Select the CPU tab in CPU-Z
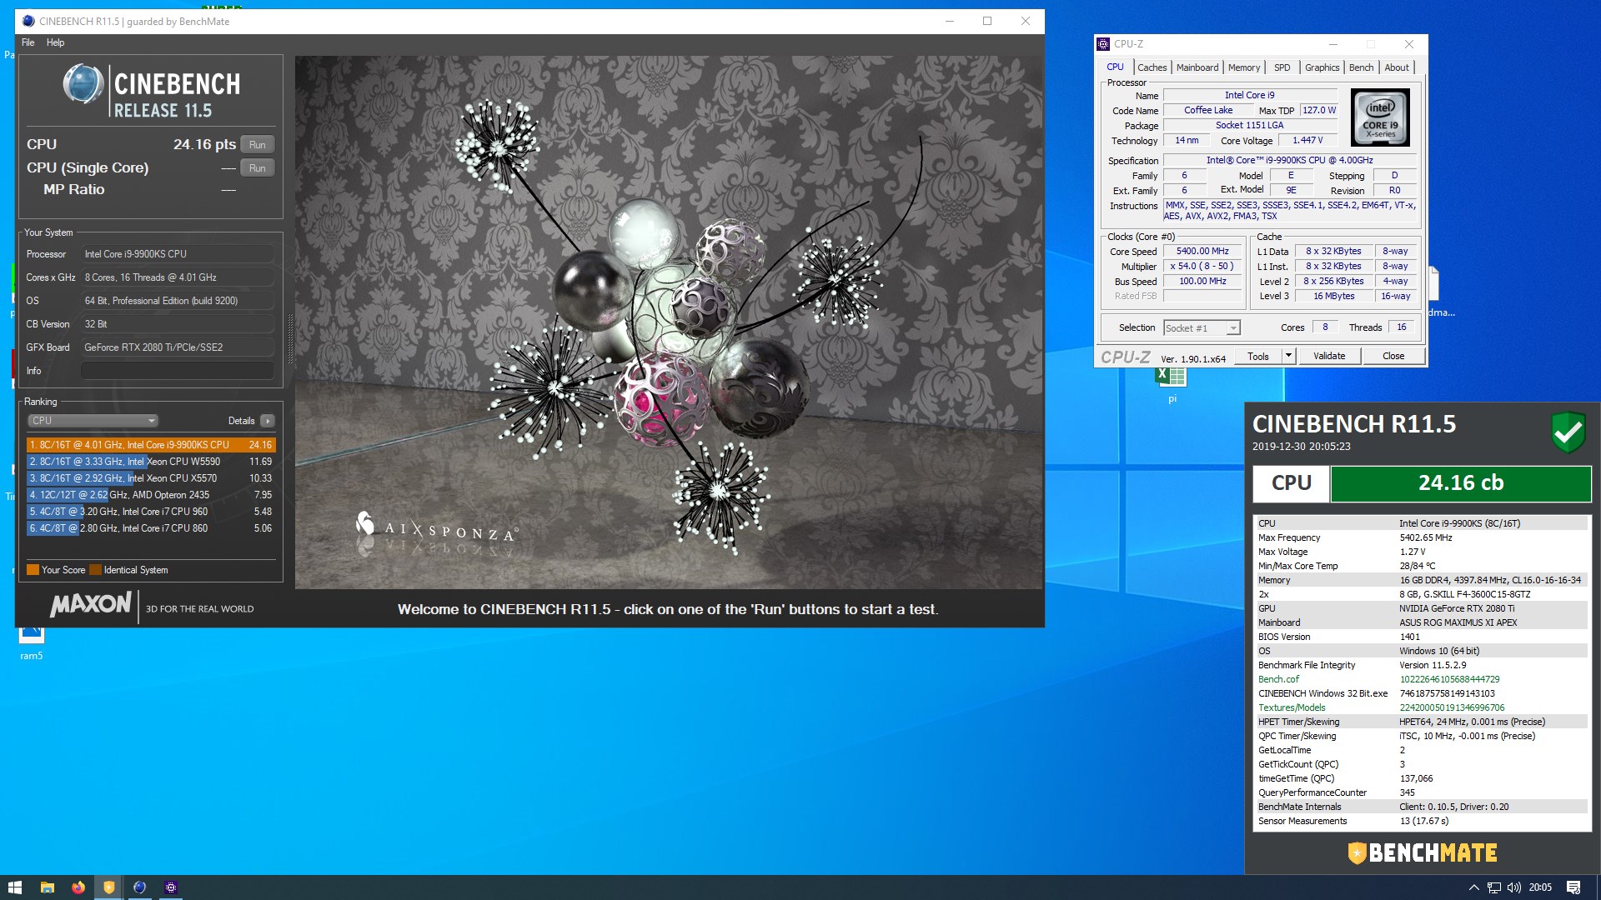Screen dimensions: 1601x900 pos(1115,67)
